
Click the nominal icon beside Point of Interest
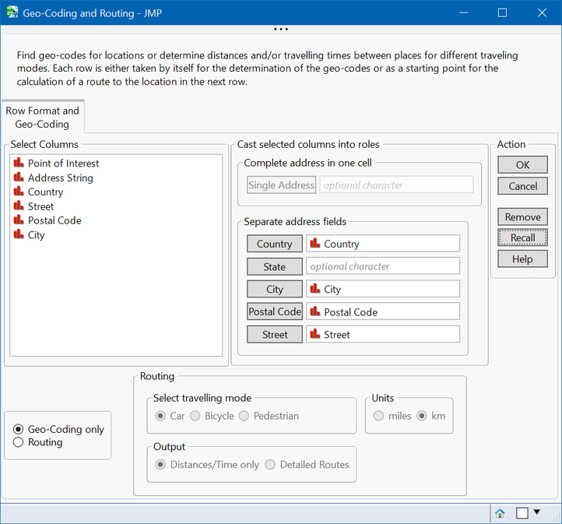tap(19, 163)
